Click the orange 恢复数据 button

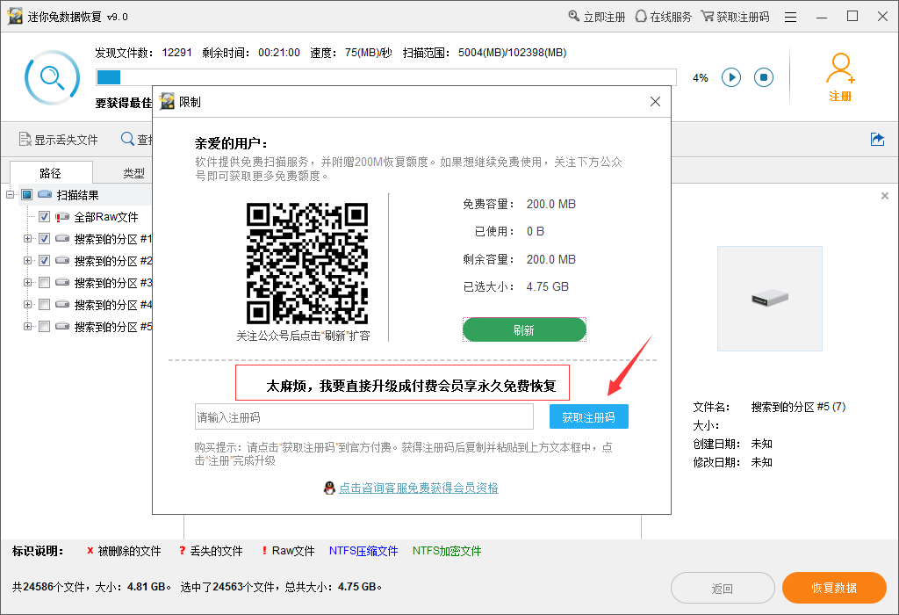point(834,588)
